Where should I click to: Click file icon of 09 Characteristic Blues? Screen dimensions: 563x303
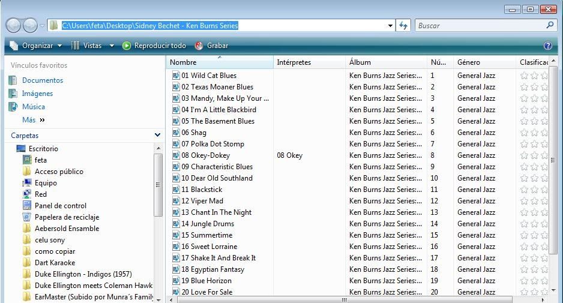(176, 167)
